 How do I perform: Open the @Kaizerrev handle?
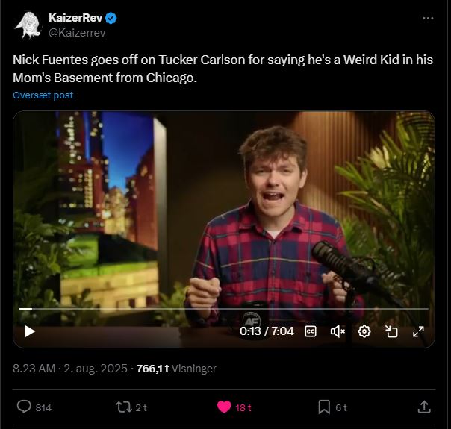77,33
